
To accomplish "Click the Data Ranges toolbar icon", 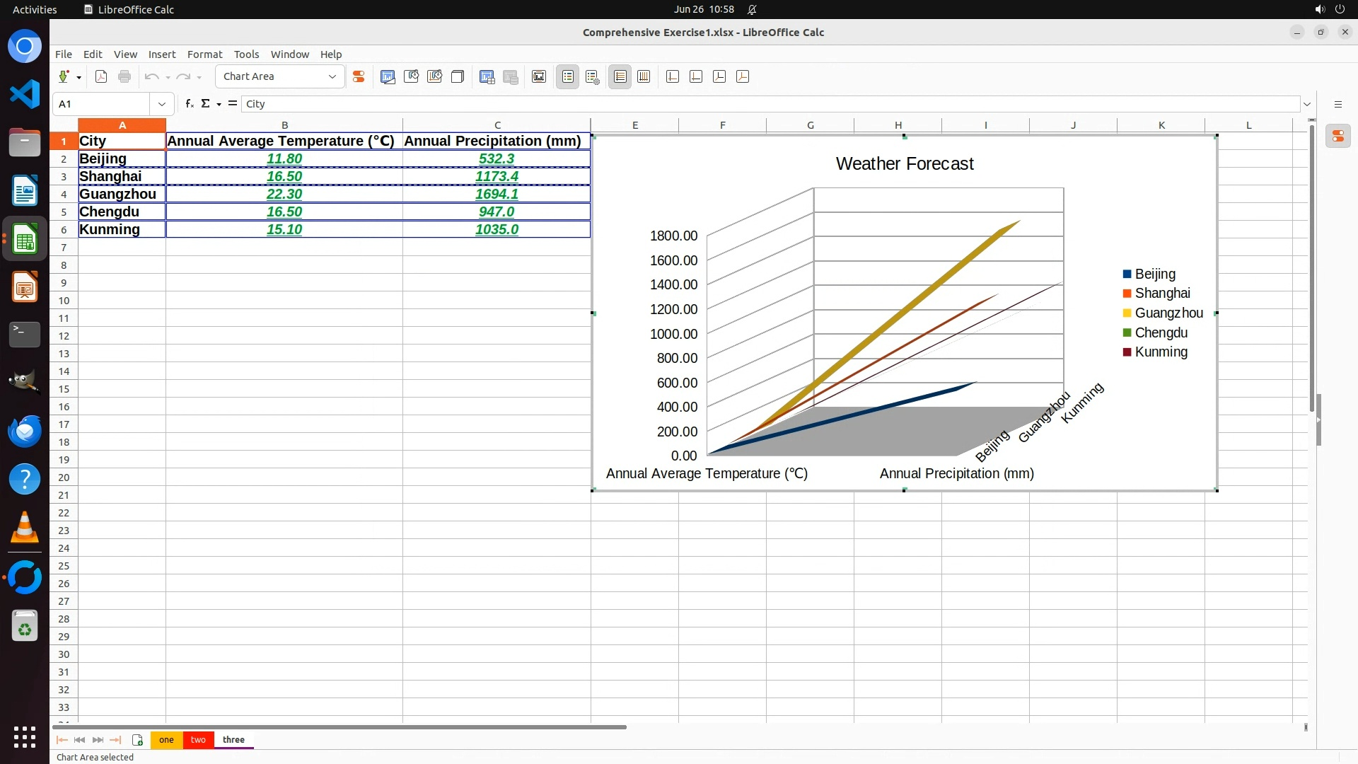I will point(487,76).
